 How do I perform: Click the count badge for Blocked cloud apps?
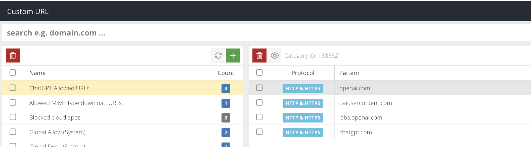click(226, 118)
